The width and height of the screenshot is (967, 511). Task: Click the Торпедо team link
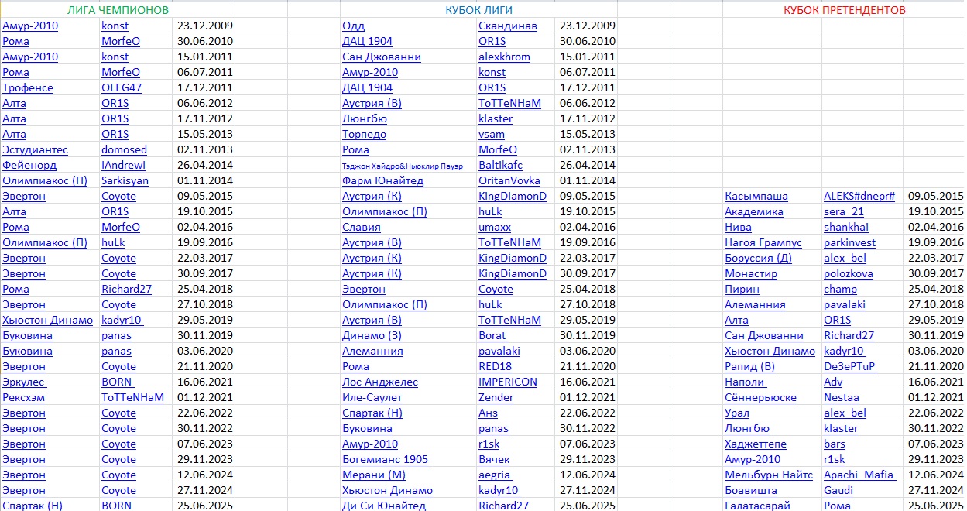[364, 134]
